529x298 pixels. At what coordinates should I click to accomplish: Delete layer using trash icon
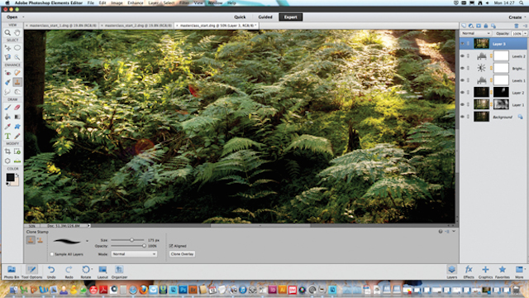coord(516,26)
